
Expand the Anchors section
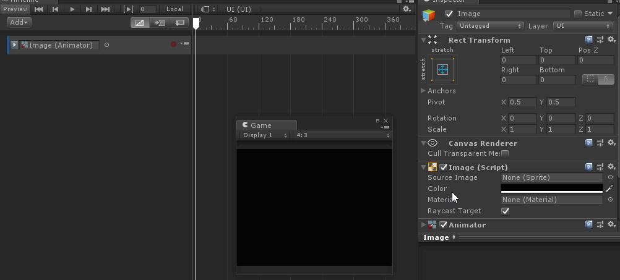(x=423, y=91)
